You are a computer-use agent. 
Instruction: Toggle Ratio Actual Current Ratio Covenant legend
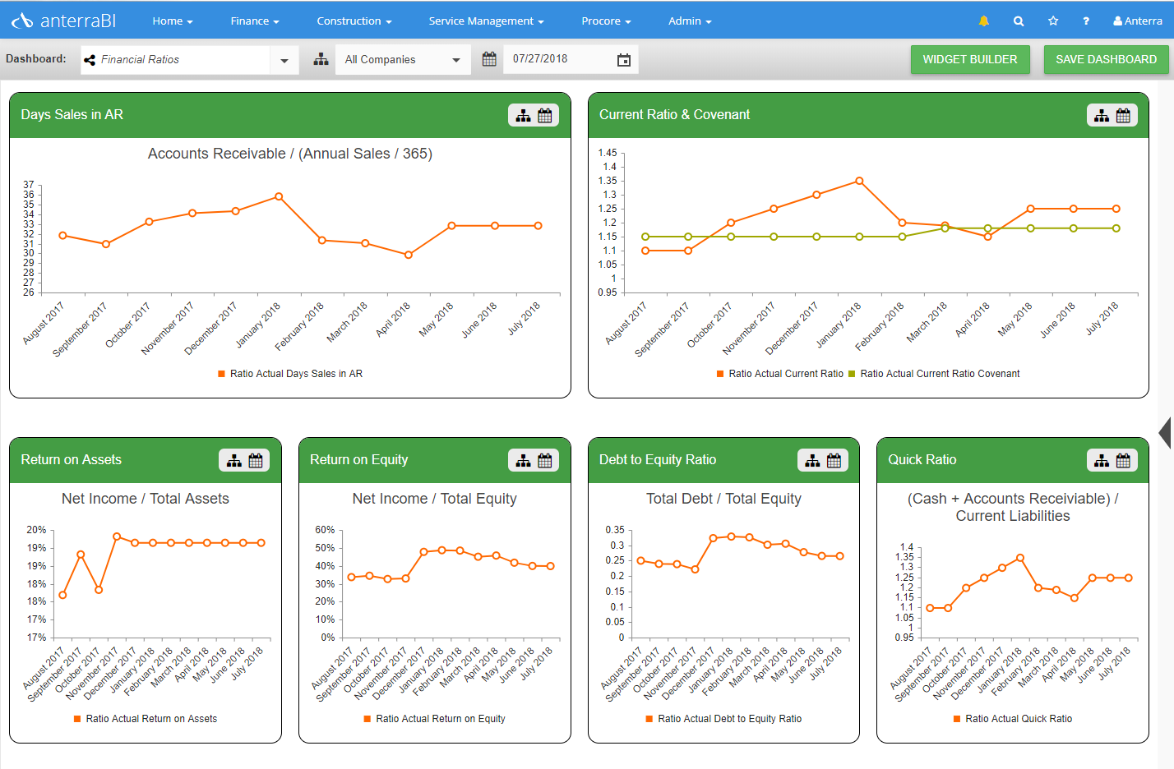pos(934,374)
